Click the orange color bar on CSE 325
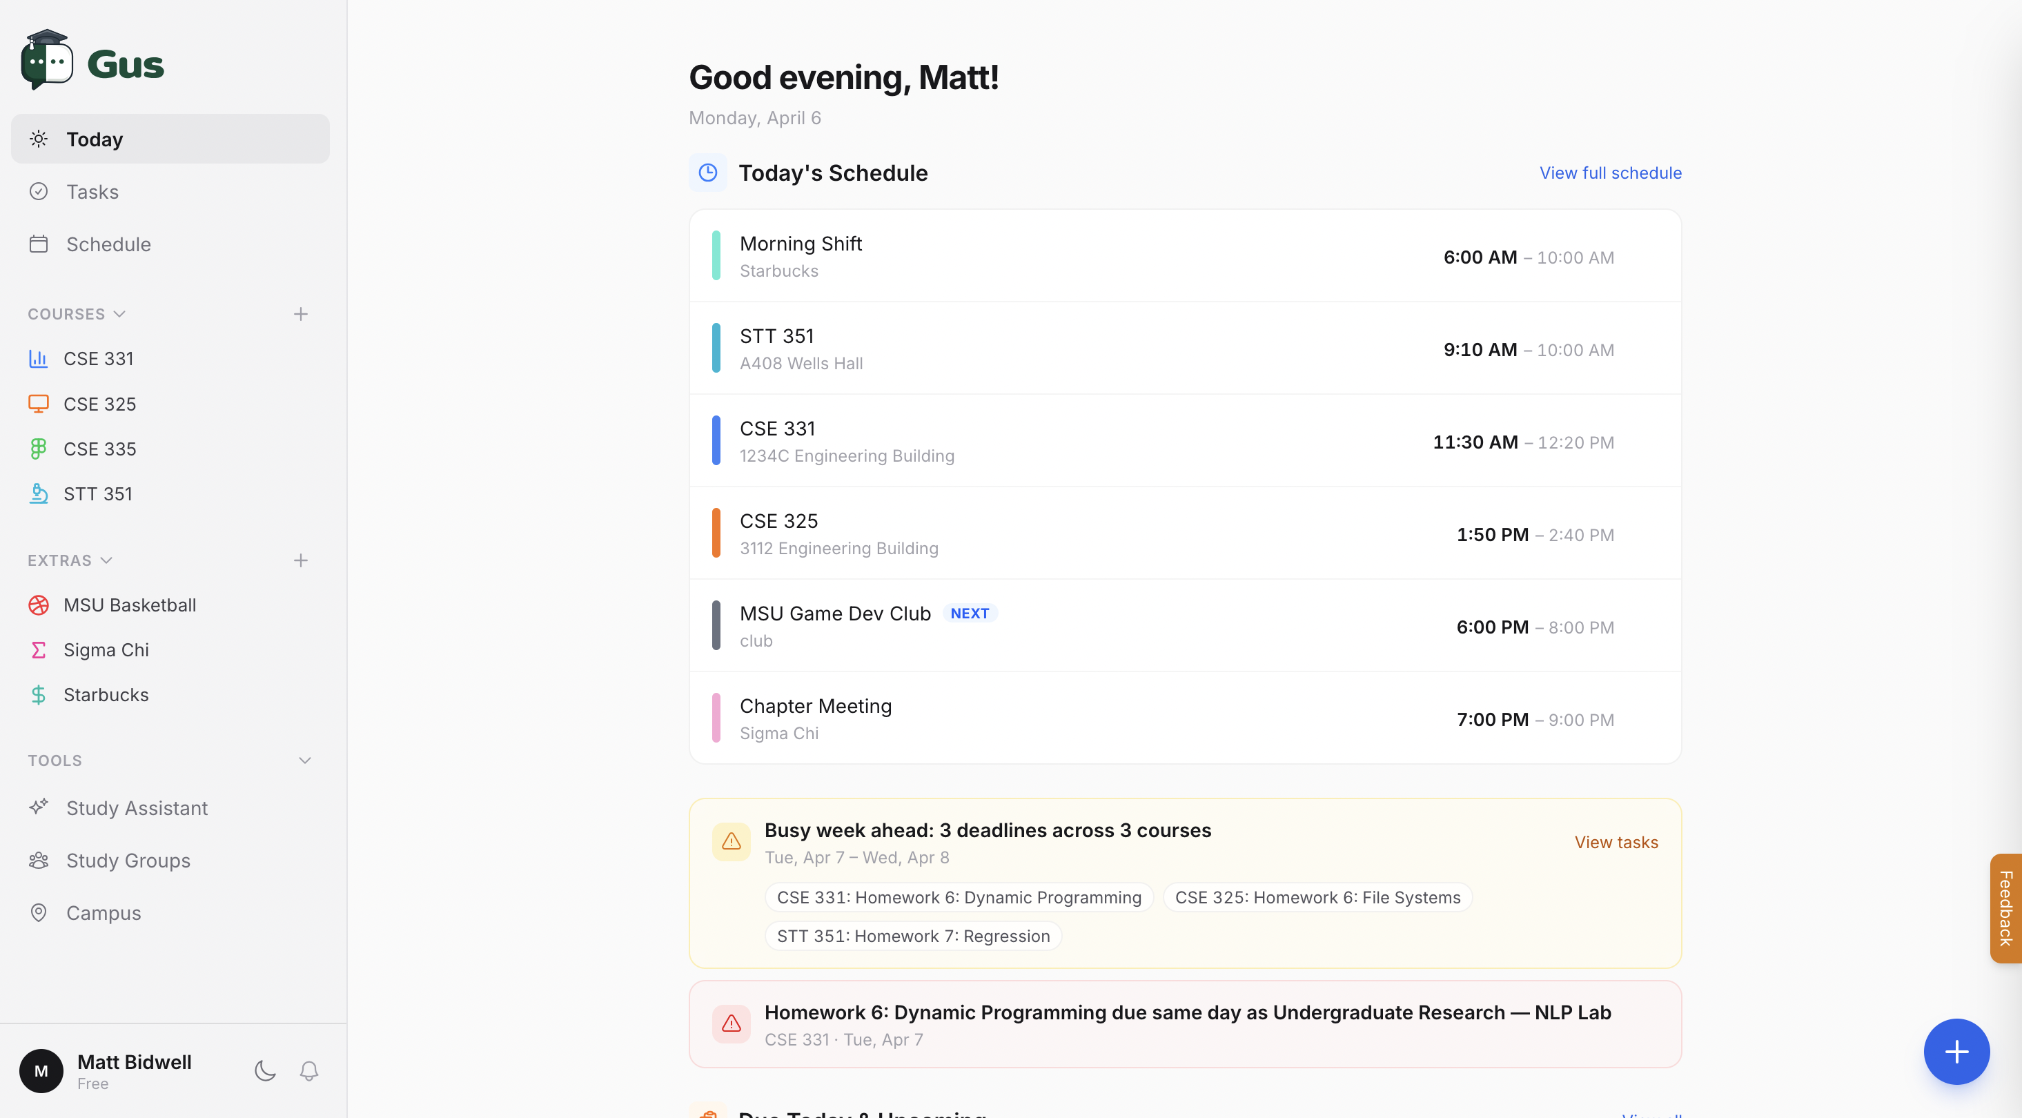The image size is (2022, 1118). coord(715,533)
